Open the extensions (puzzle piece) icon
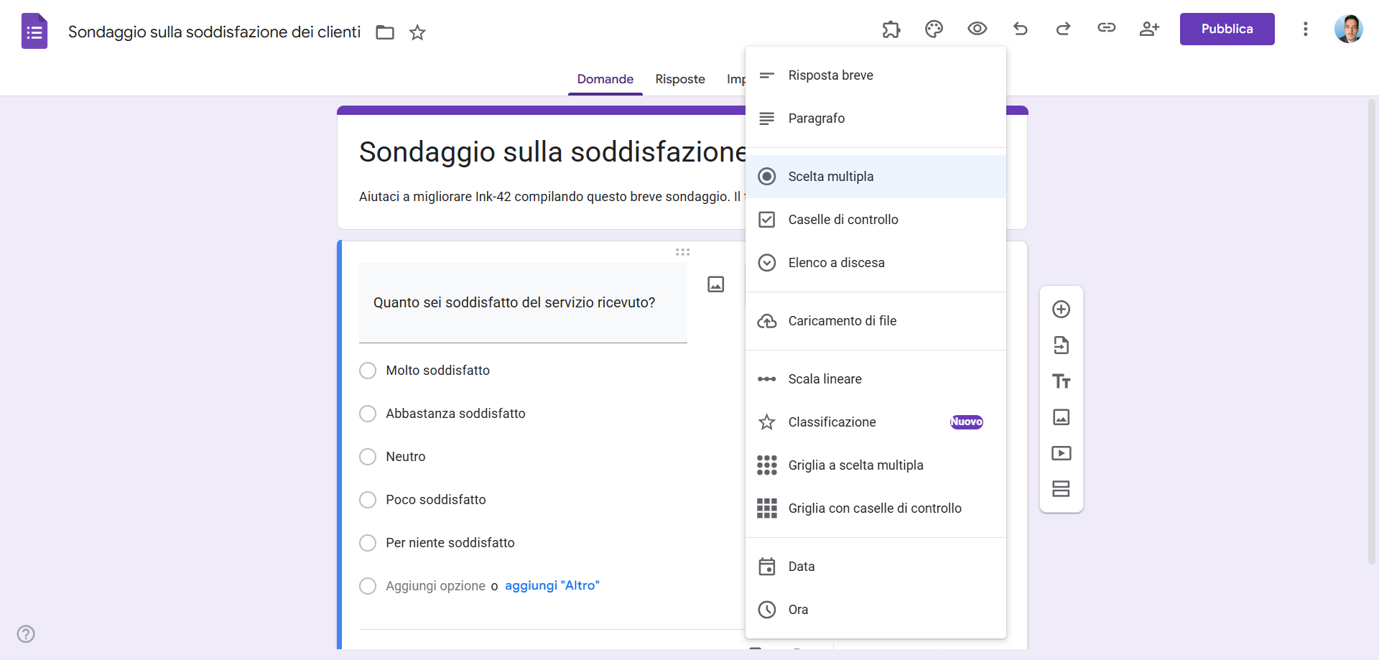Image resolution: width=1379 pixels, height=660 pixels. coord(891,29)
